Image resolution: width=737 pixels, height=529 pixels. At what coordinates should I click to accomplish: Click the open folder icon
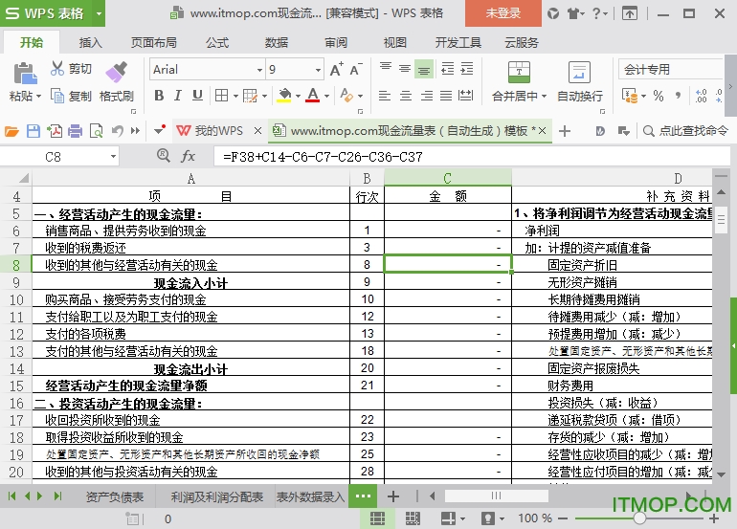click(11, 131)
